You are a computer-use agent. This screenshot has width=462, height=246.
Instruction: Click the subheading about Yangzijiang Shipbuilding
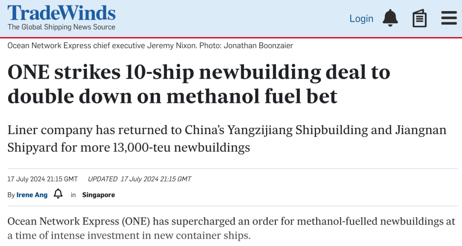tap(227, 139)
